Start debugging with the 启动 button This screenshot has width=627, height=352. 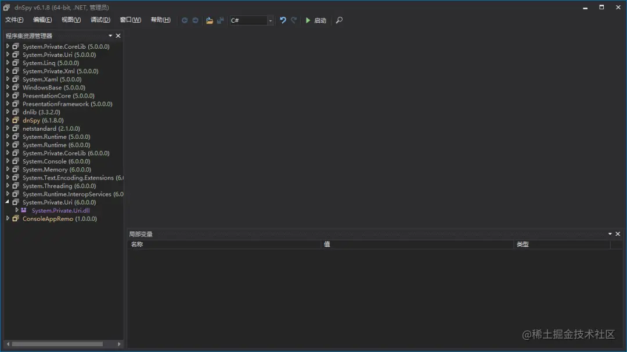[x=316, y=20]
